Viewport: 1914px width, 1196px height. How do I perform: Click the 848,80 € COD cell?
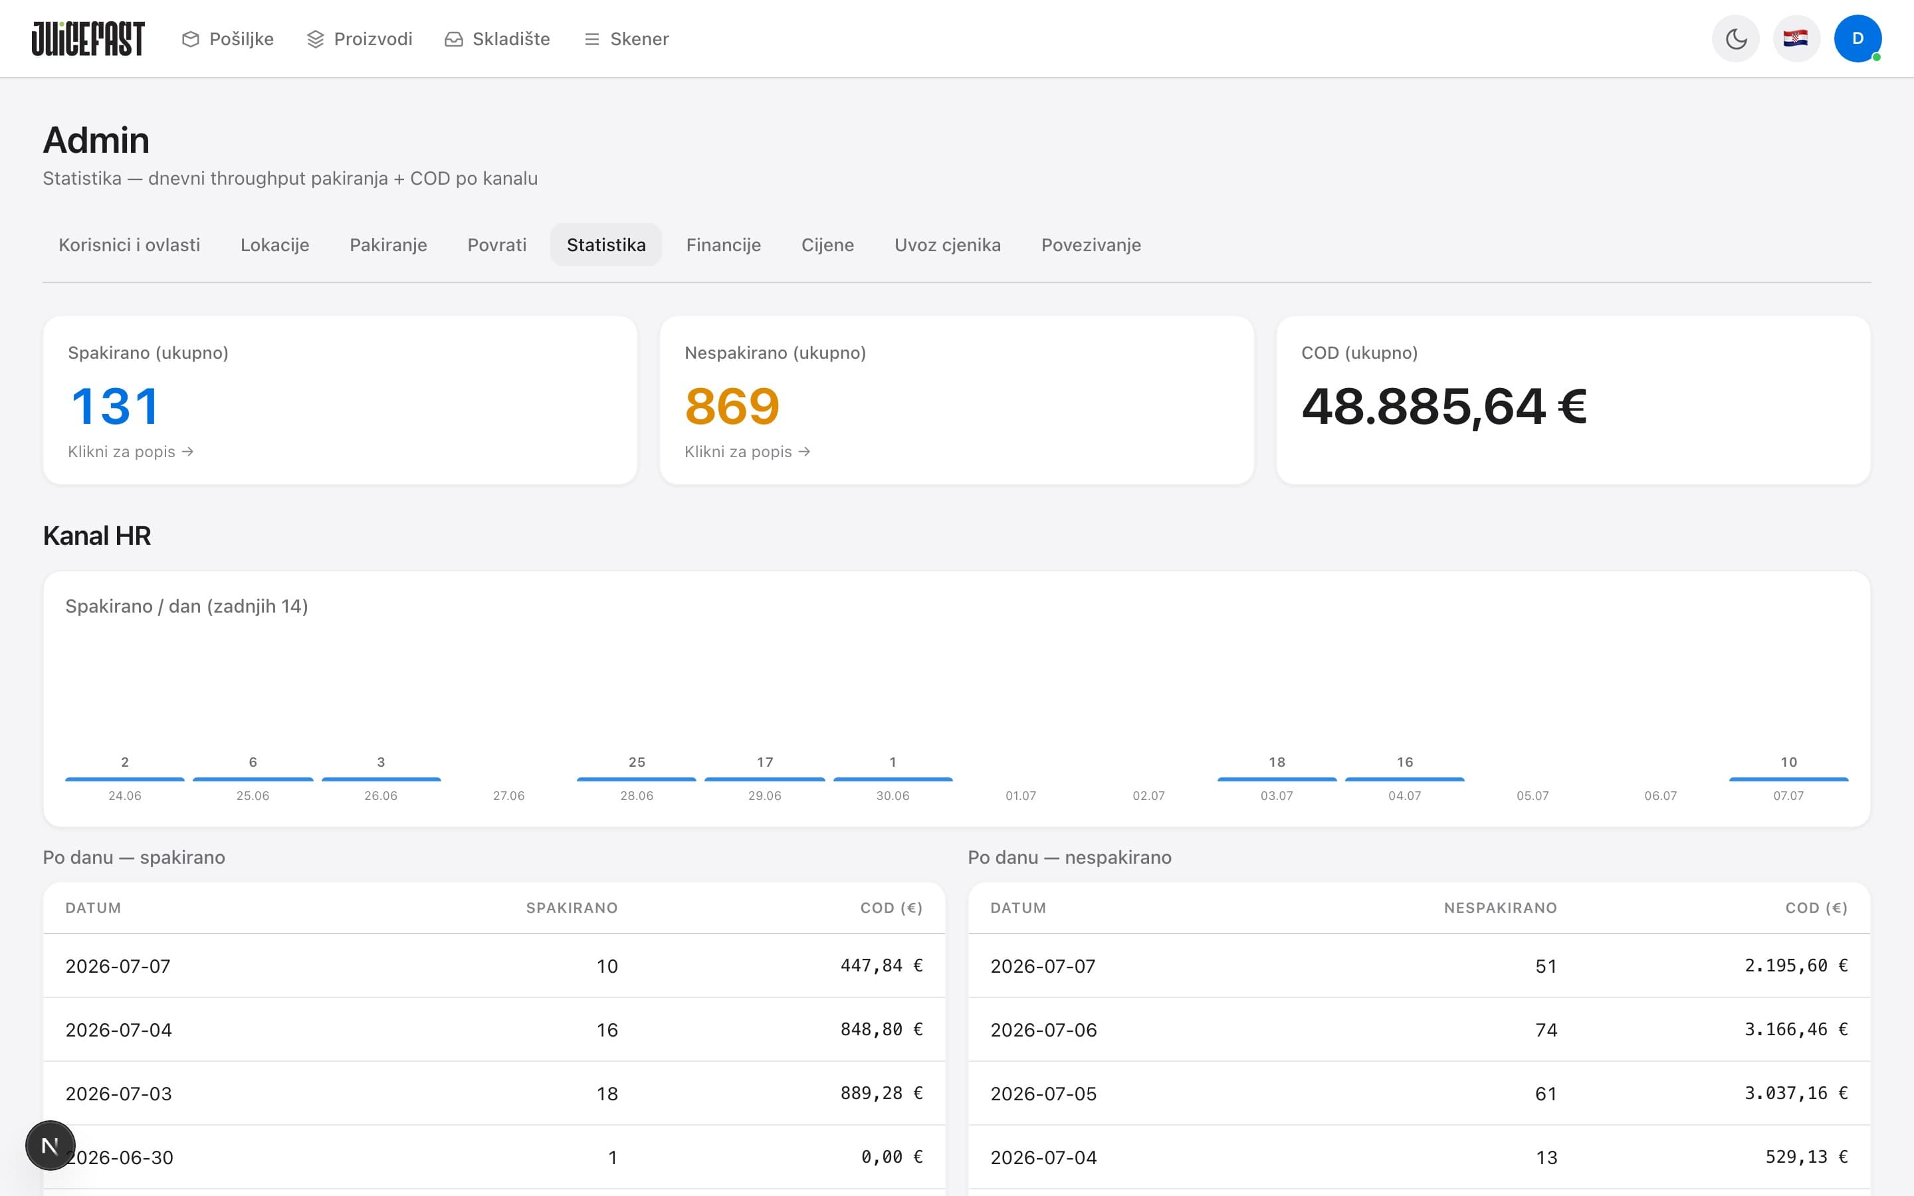(881, 1029)
